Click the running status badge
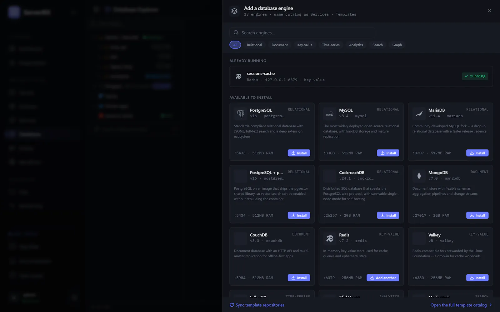 pyautogui.click(x=475, y=76)
